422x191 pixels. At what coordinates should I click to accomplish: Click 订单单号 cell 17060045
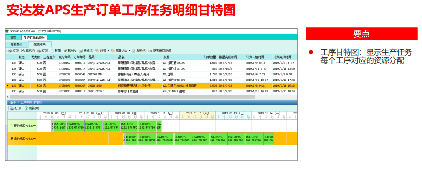[79, 74]
